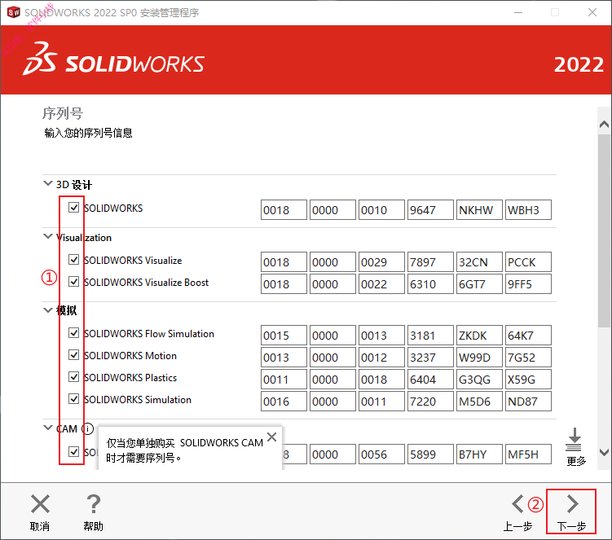Image resolution: width=612 pixels, height=540 pixels.
Task: Click Flow Simulation field 64K7
Action: [528, 336]
